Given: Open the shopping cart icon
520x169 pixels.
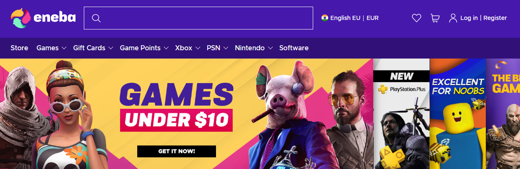Looking at the screenshot, I should coord(435,18).
